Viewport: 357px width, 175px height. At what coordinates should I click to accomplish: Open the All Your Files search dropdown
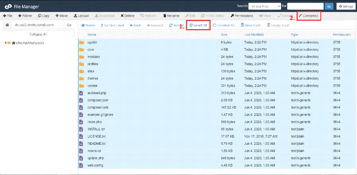265,6
